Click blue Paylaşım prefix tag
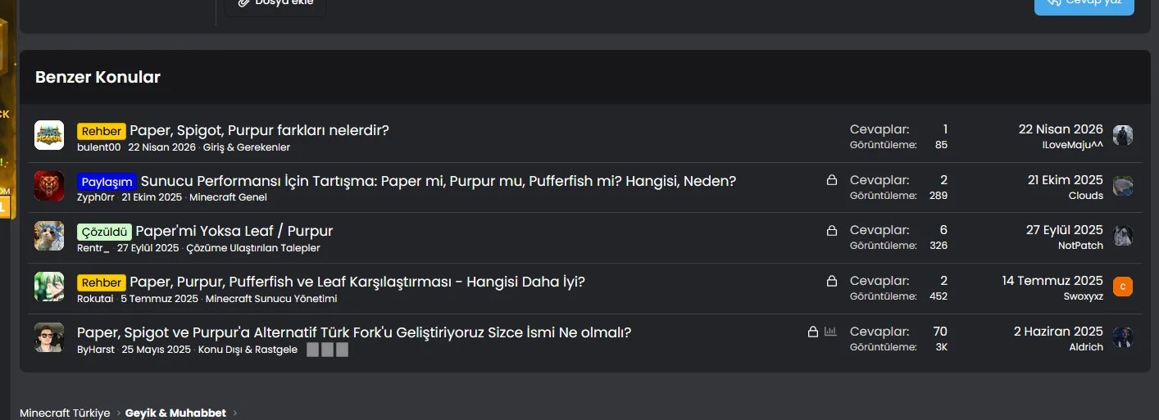This screenshot has height=420, width=1159. [107, 182]
